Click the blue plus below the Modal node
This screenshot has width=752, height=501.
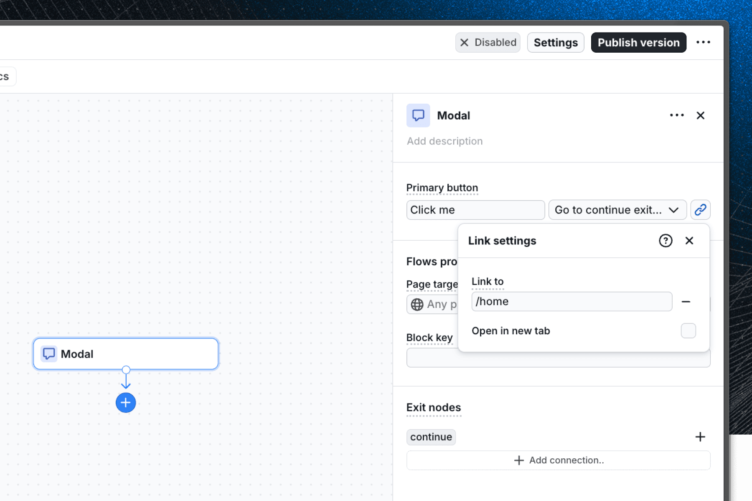click(125, 402)
